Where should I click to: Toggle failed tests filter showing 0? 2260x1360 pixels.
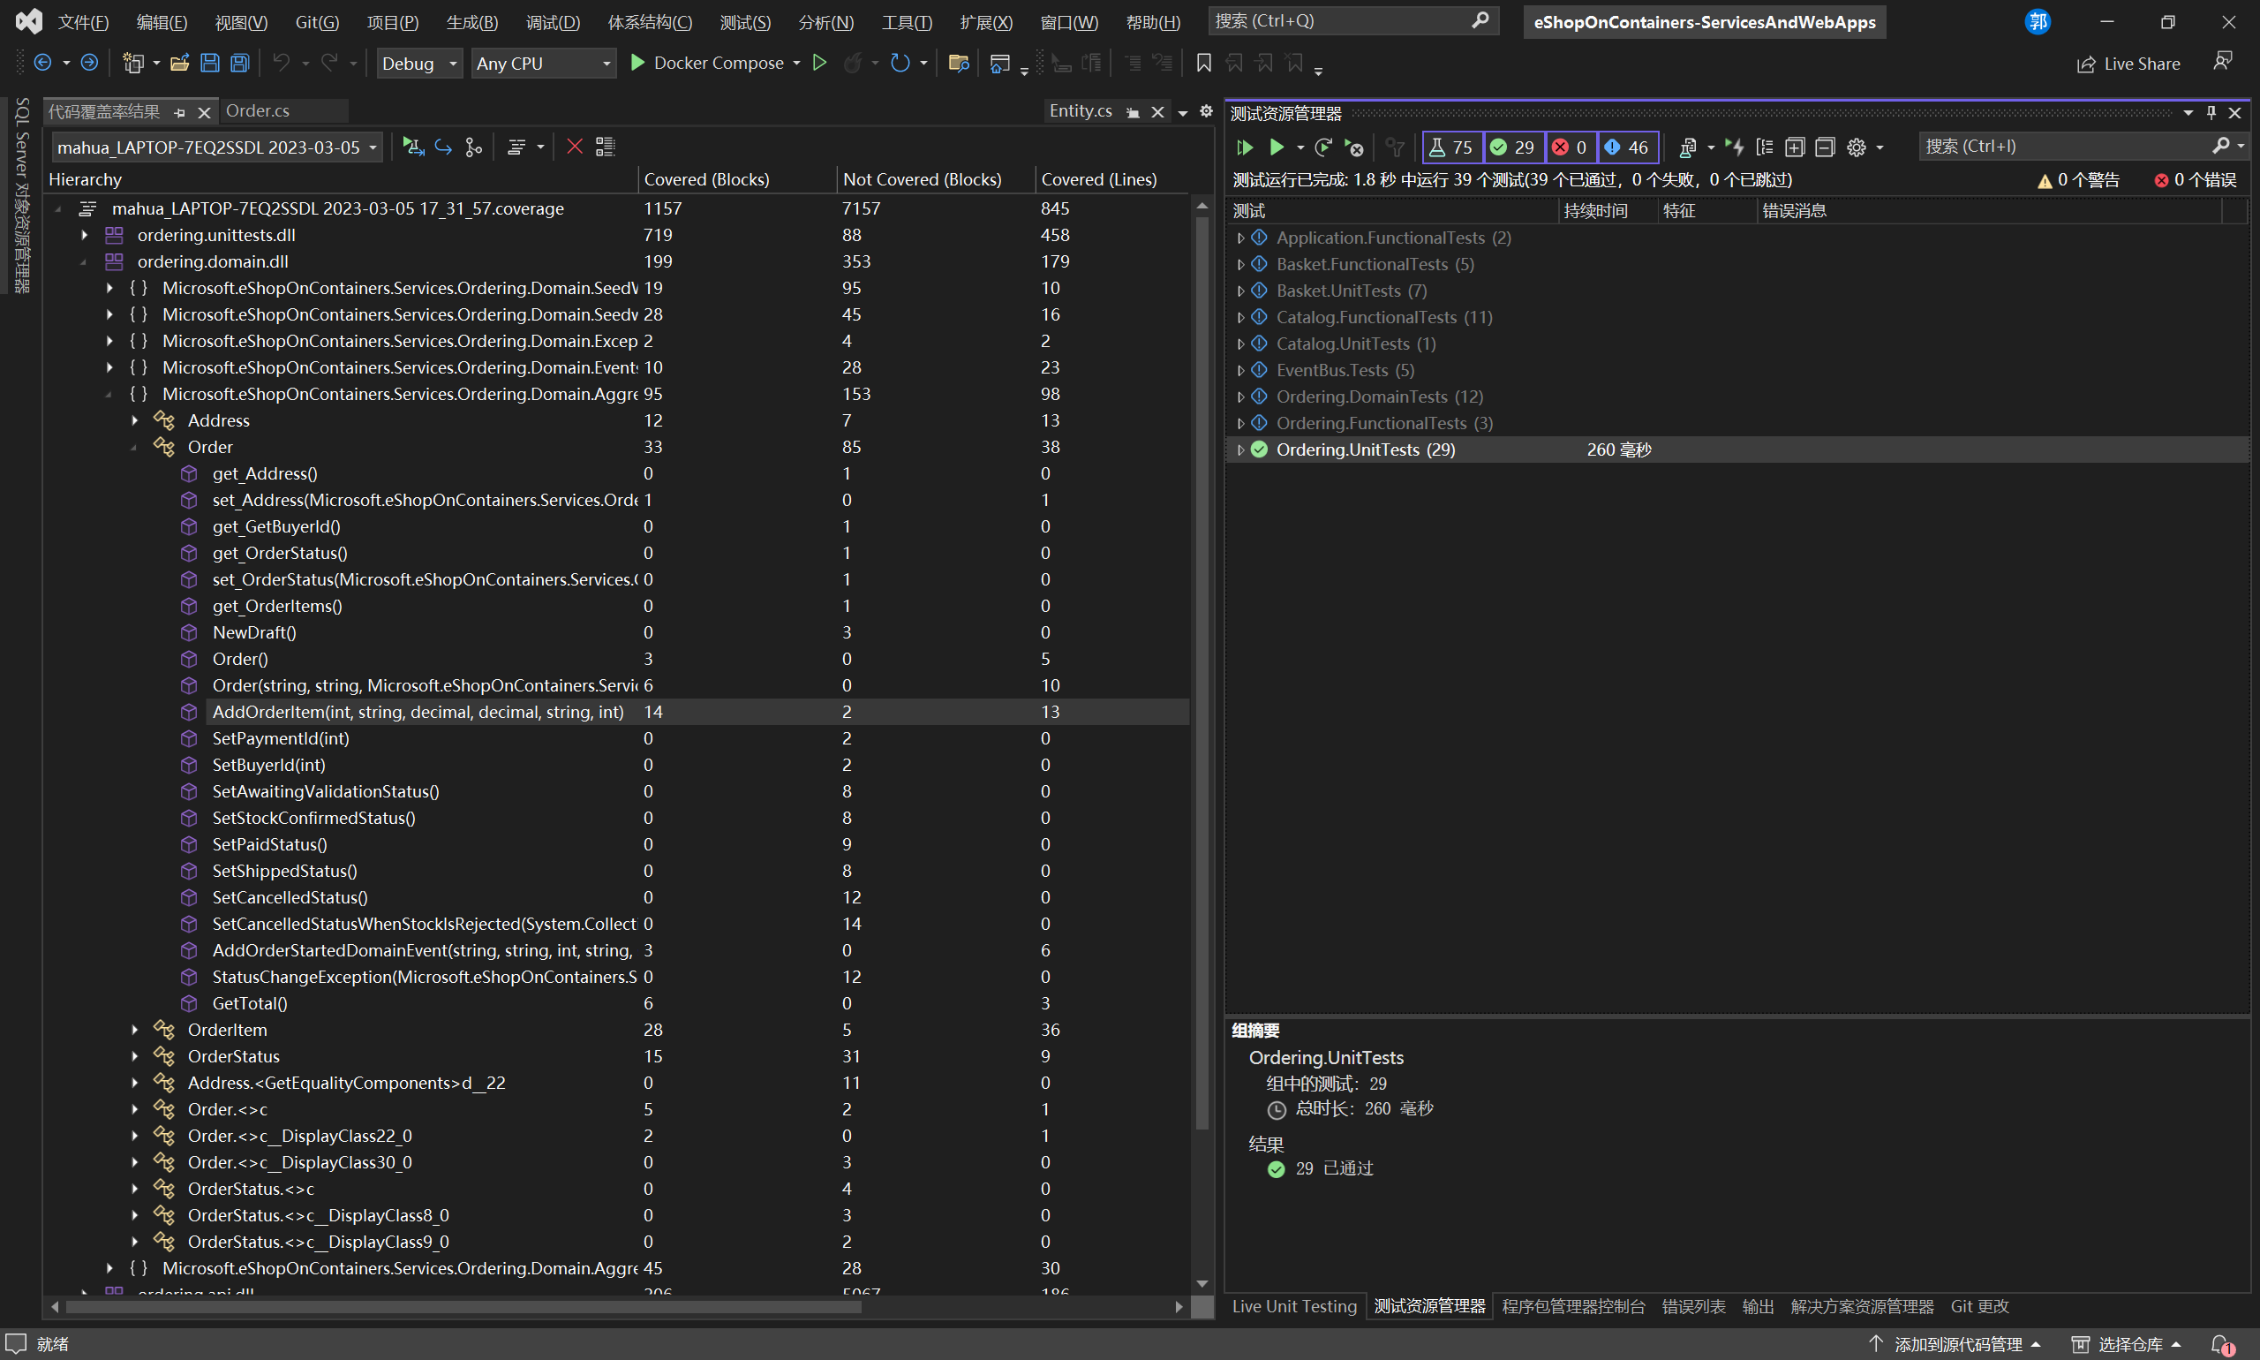1571,147
